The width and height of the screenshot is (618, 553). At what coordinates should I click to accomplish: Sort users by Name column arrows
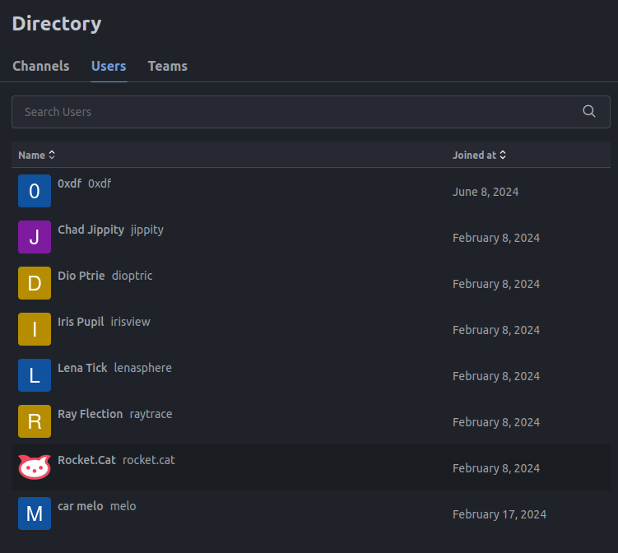tap(52, 155)
